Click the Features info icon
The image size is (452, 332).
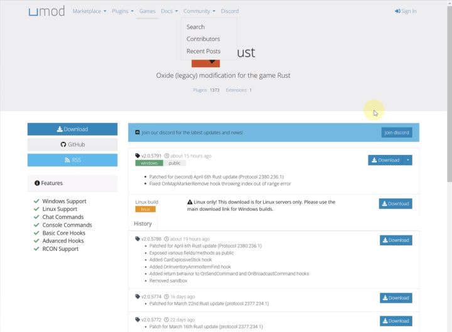click(37, 183)
